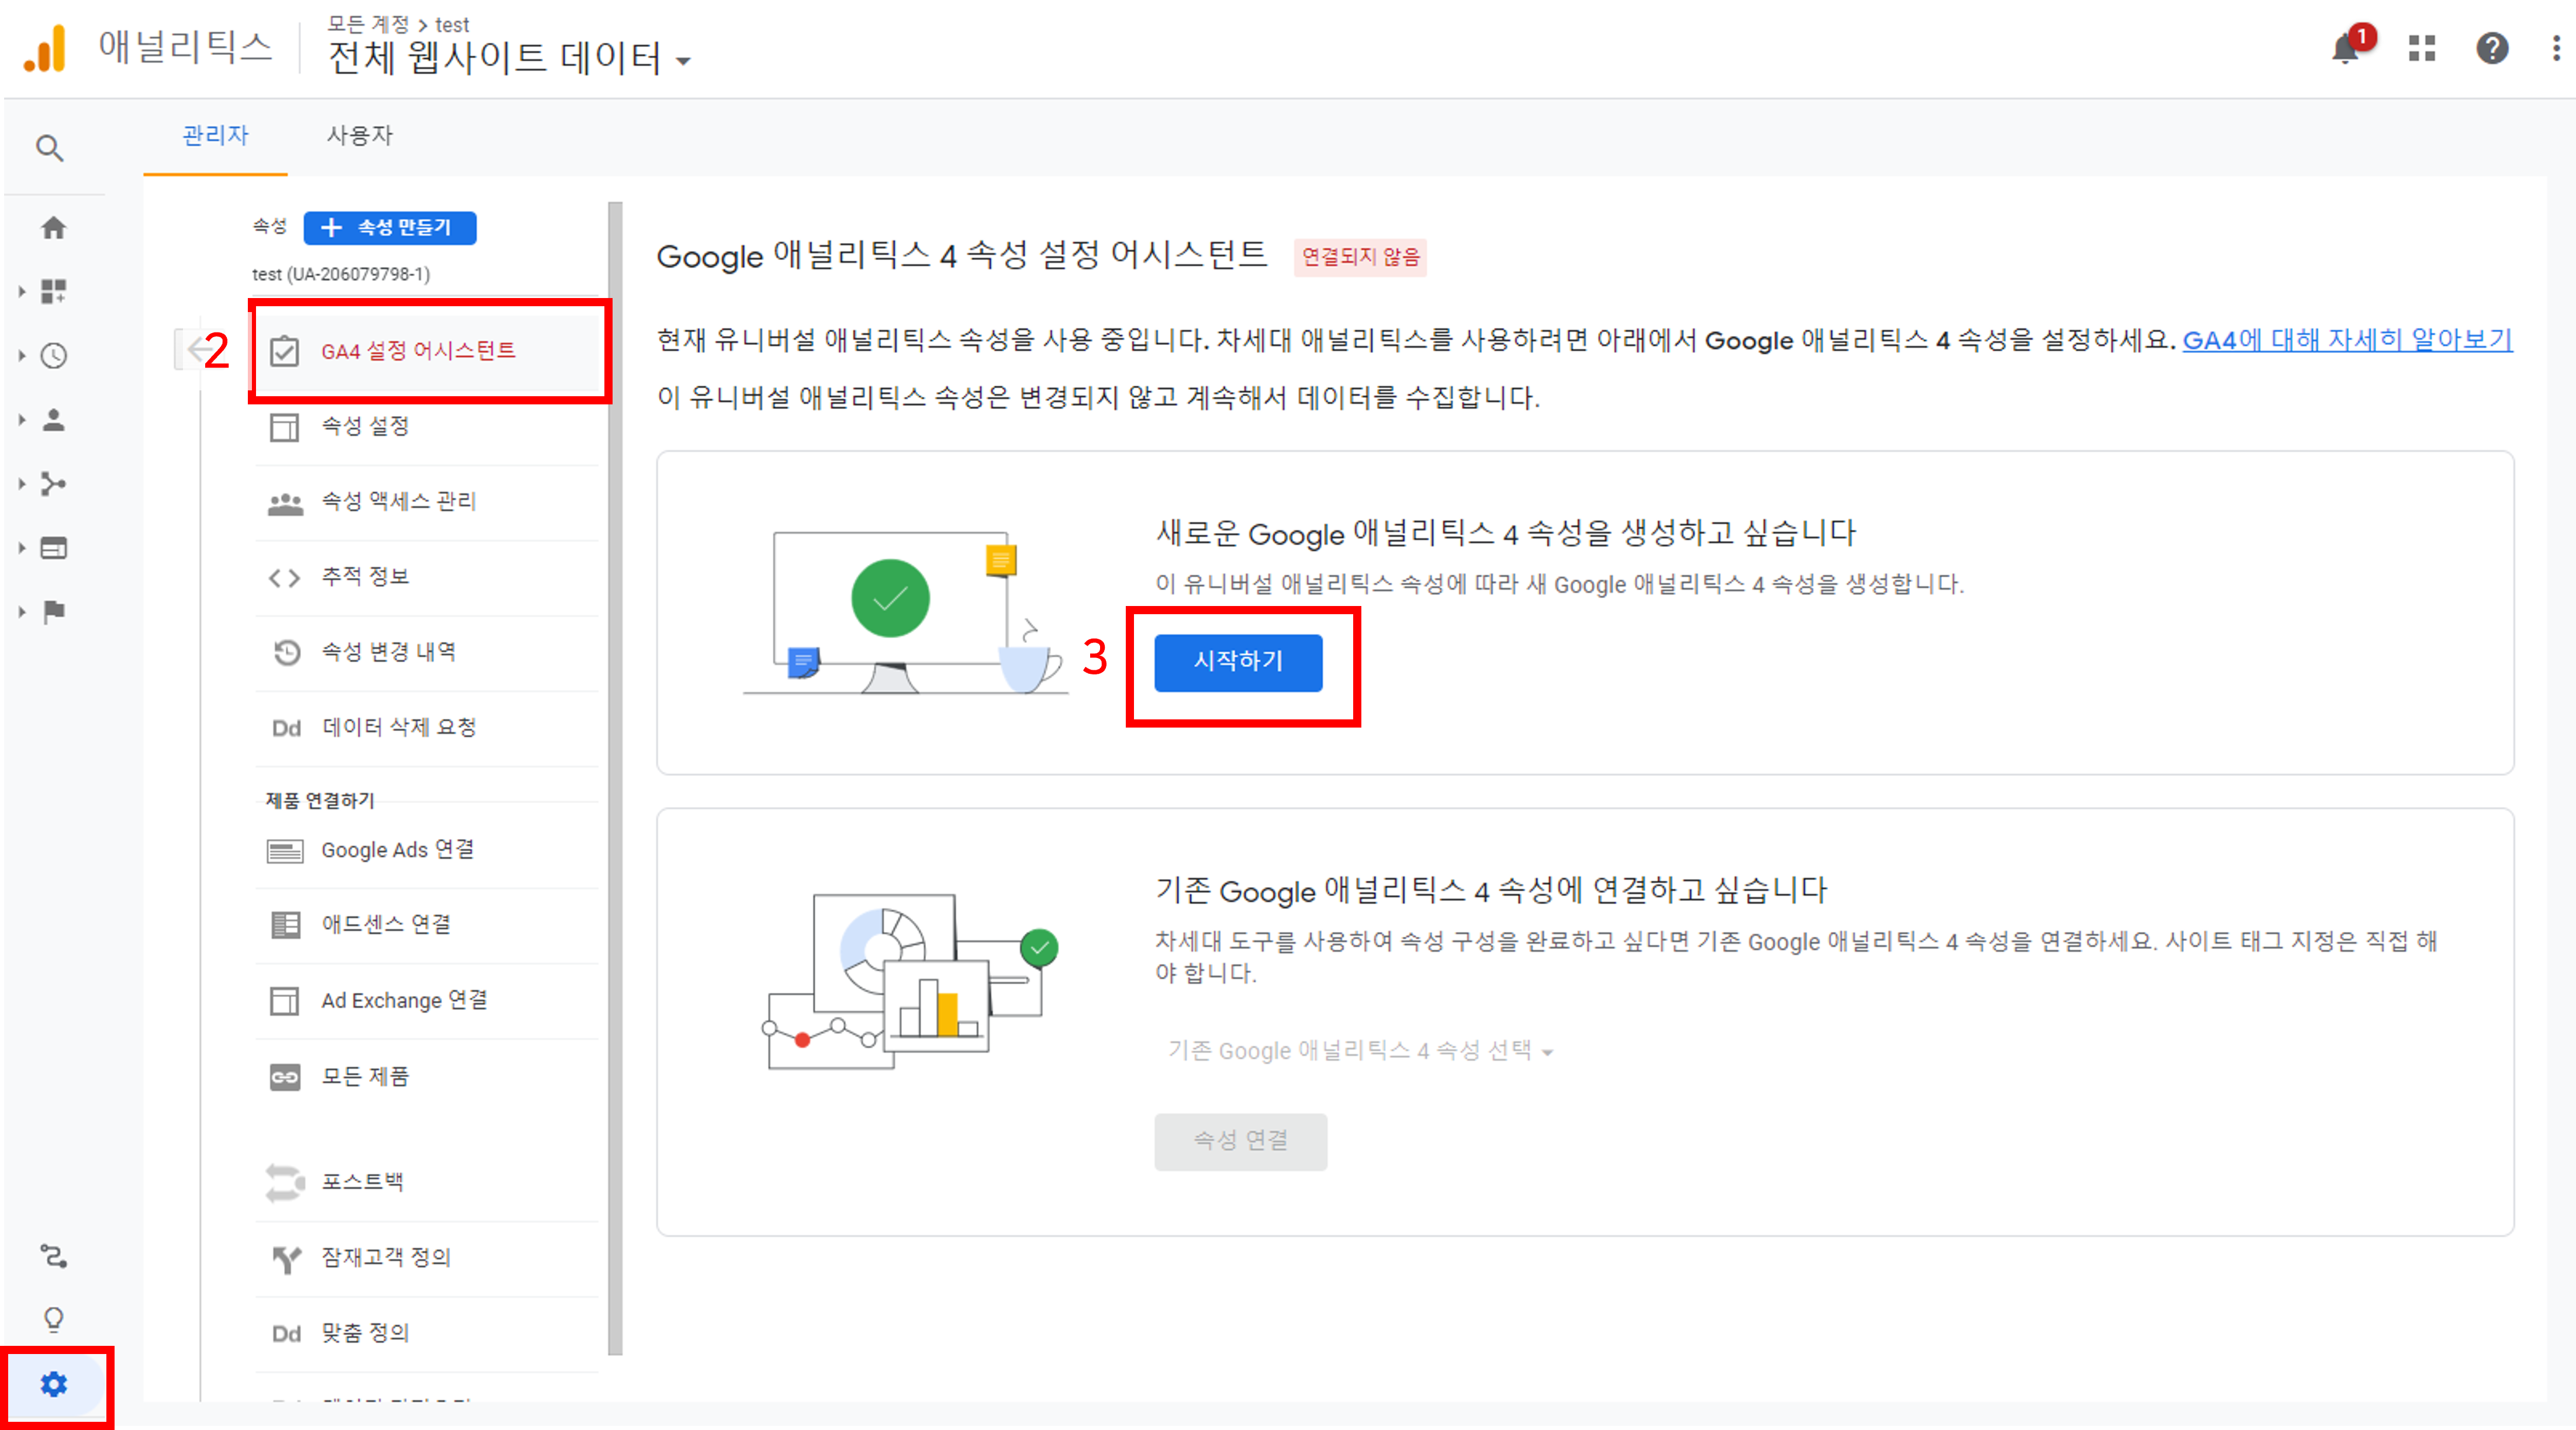Open the Google apps grid icon
2576x1430 pixels.
(2421, 49)
